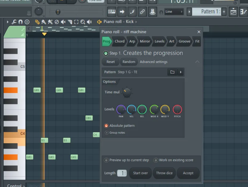Open the pattern folder browse icon
Image resolution: width=248 pixels, height=187 pixels.
point(172,72)
